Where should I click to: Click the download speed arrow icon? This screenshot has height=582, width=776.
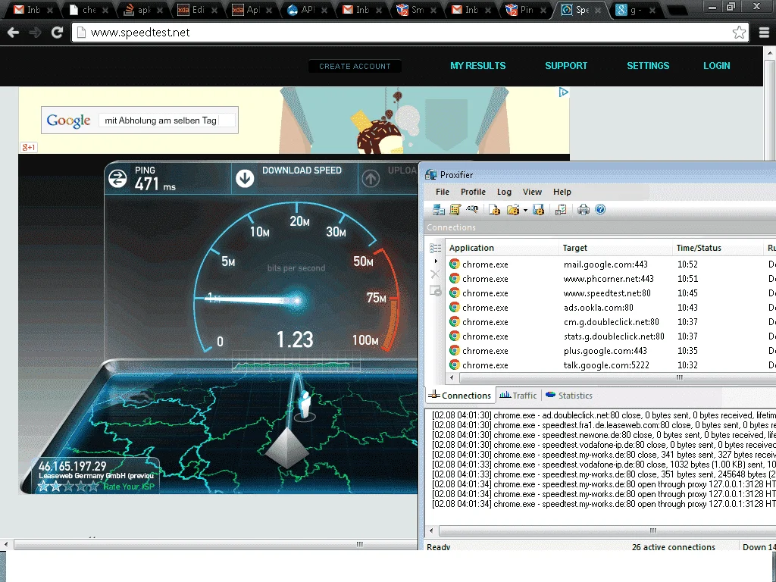pyautogui.click(x=245, y=178)
